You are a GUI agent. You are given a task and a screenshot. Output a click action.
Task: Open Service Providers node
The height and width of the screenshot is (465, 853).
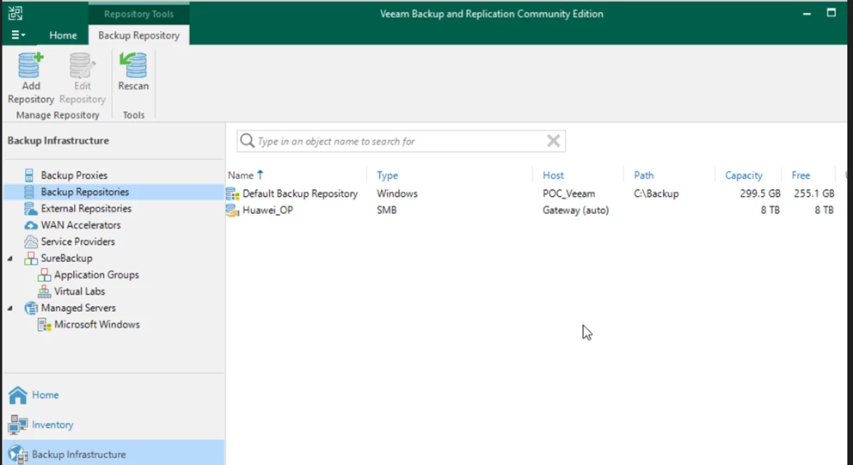[77, 242]
